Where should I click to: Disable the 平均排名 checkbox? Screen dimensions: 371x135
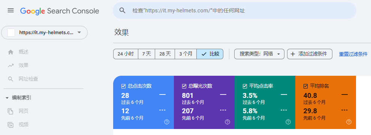[x=306, y=86]
